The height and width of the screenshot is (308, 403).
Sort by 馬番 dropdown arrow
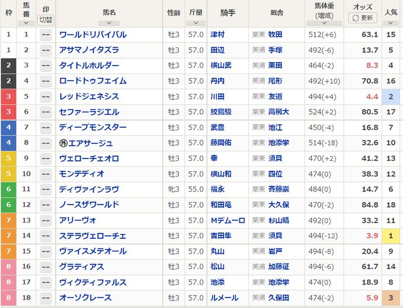26,23
